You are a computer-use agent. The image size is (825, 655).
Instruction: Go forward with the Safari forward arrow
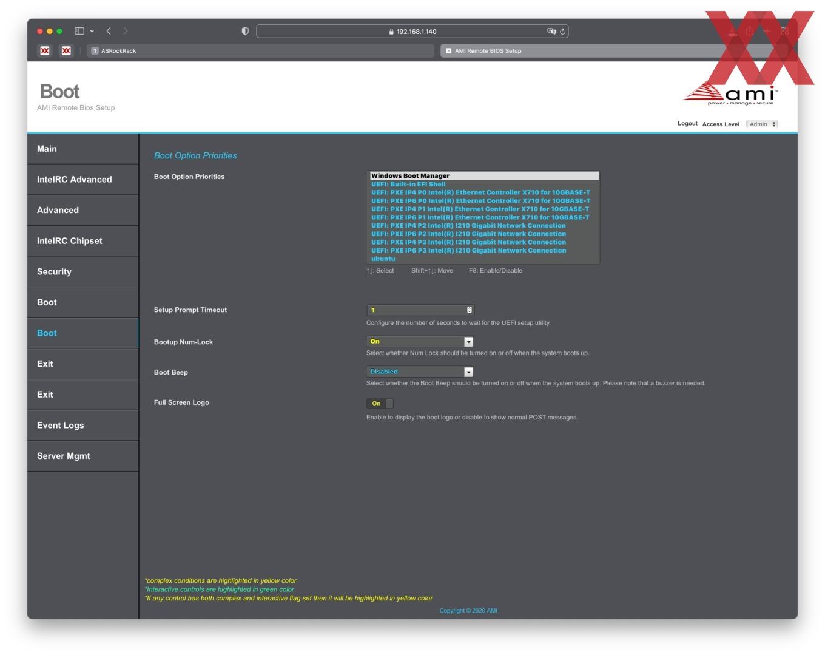[126, 31]
